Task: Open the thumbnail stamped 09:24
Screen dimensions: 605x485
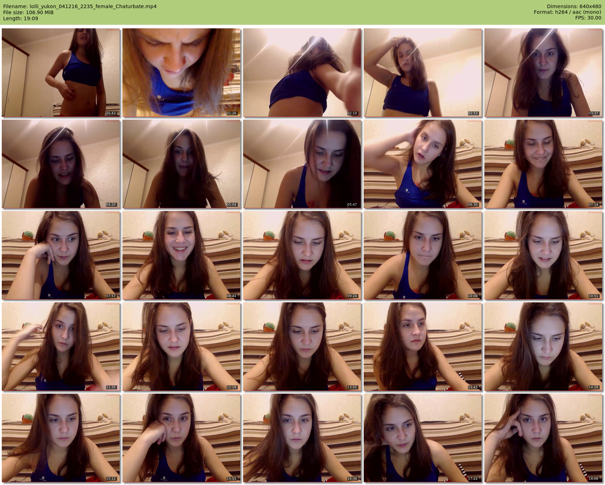Action: click(302, 255)
